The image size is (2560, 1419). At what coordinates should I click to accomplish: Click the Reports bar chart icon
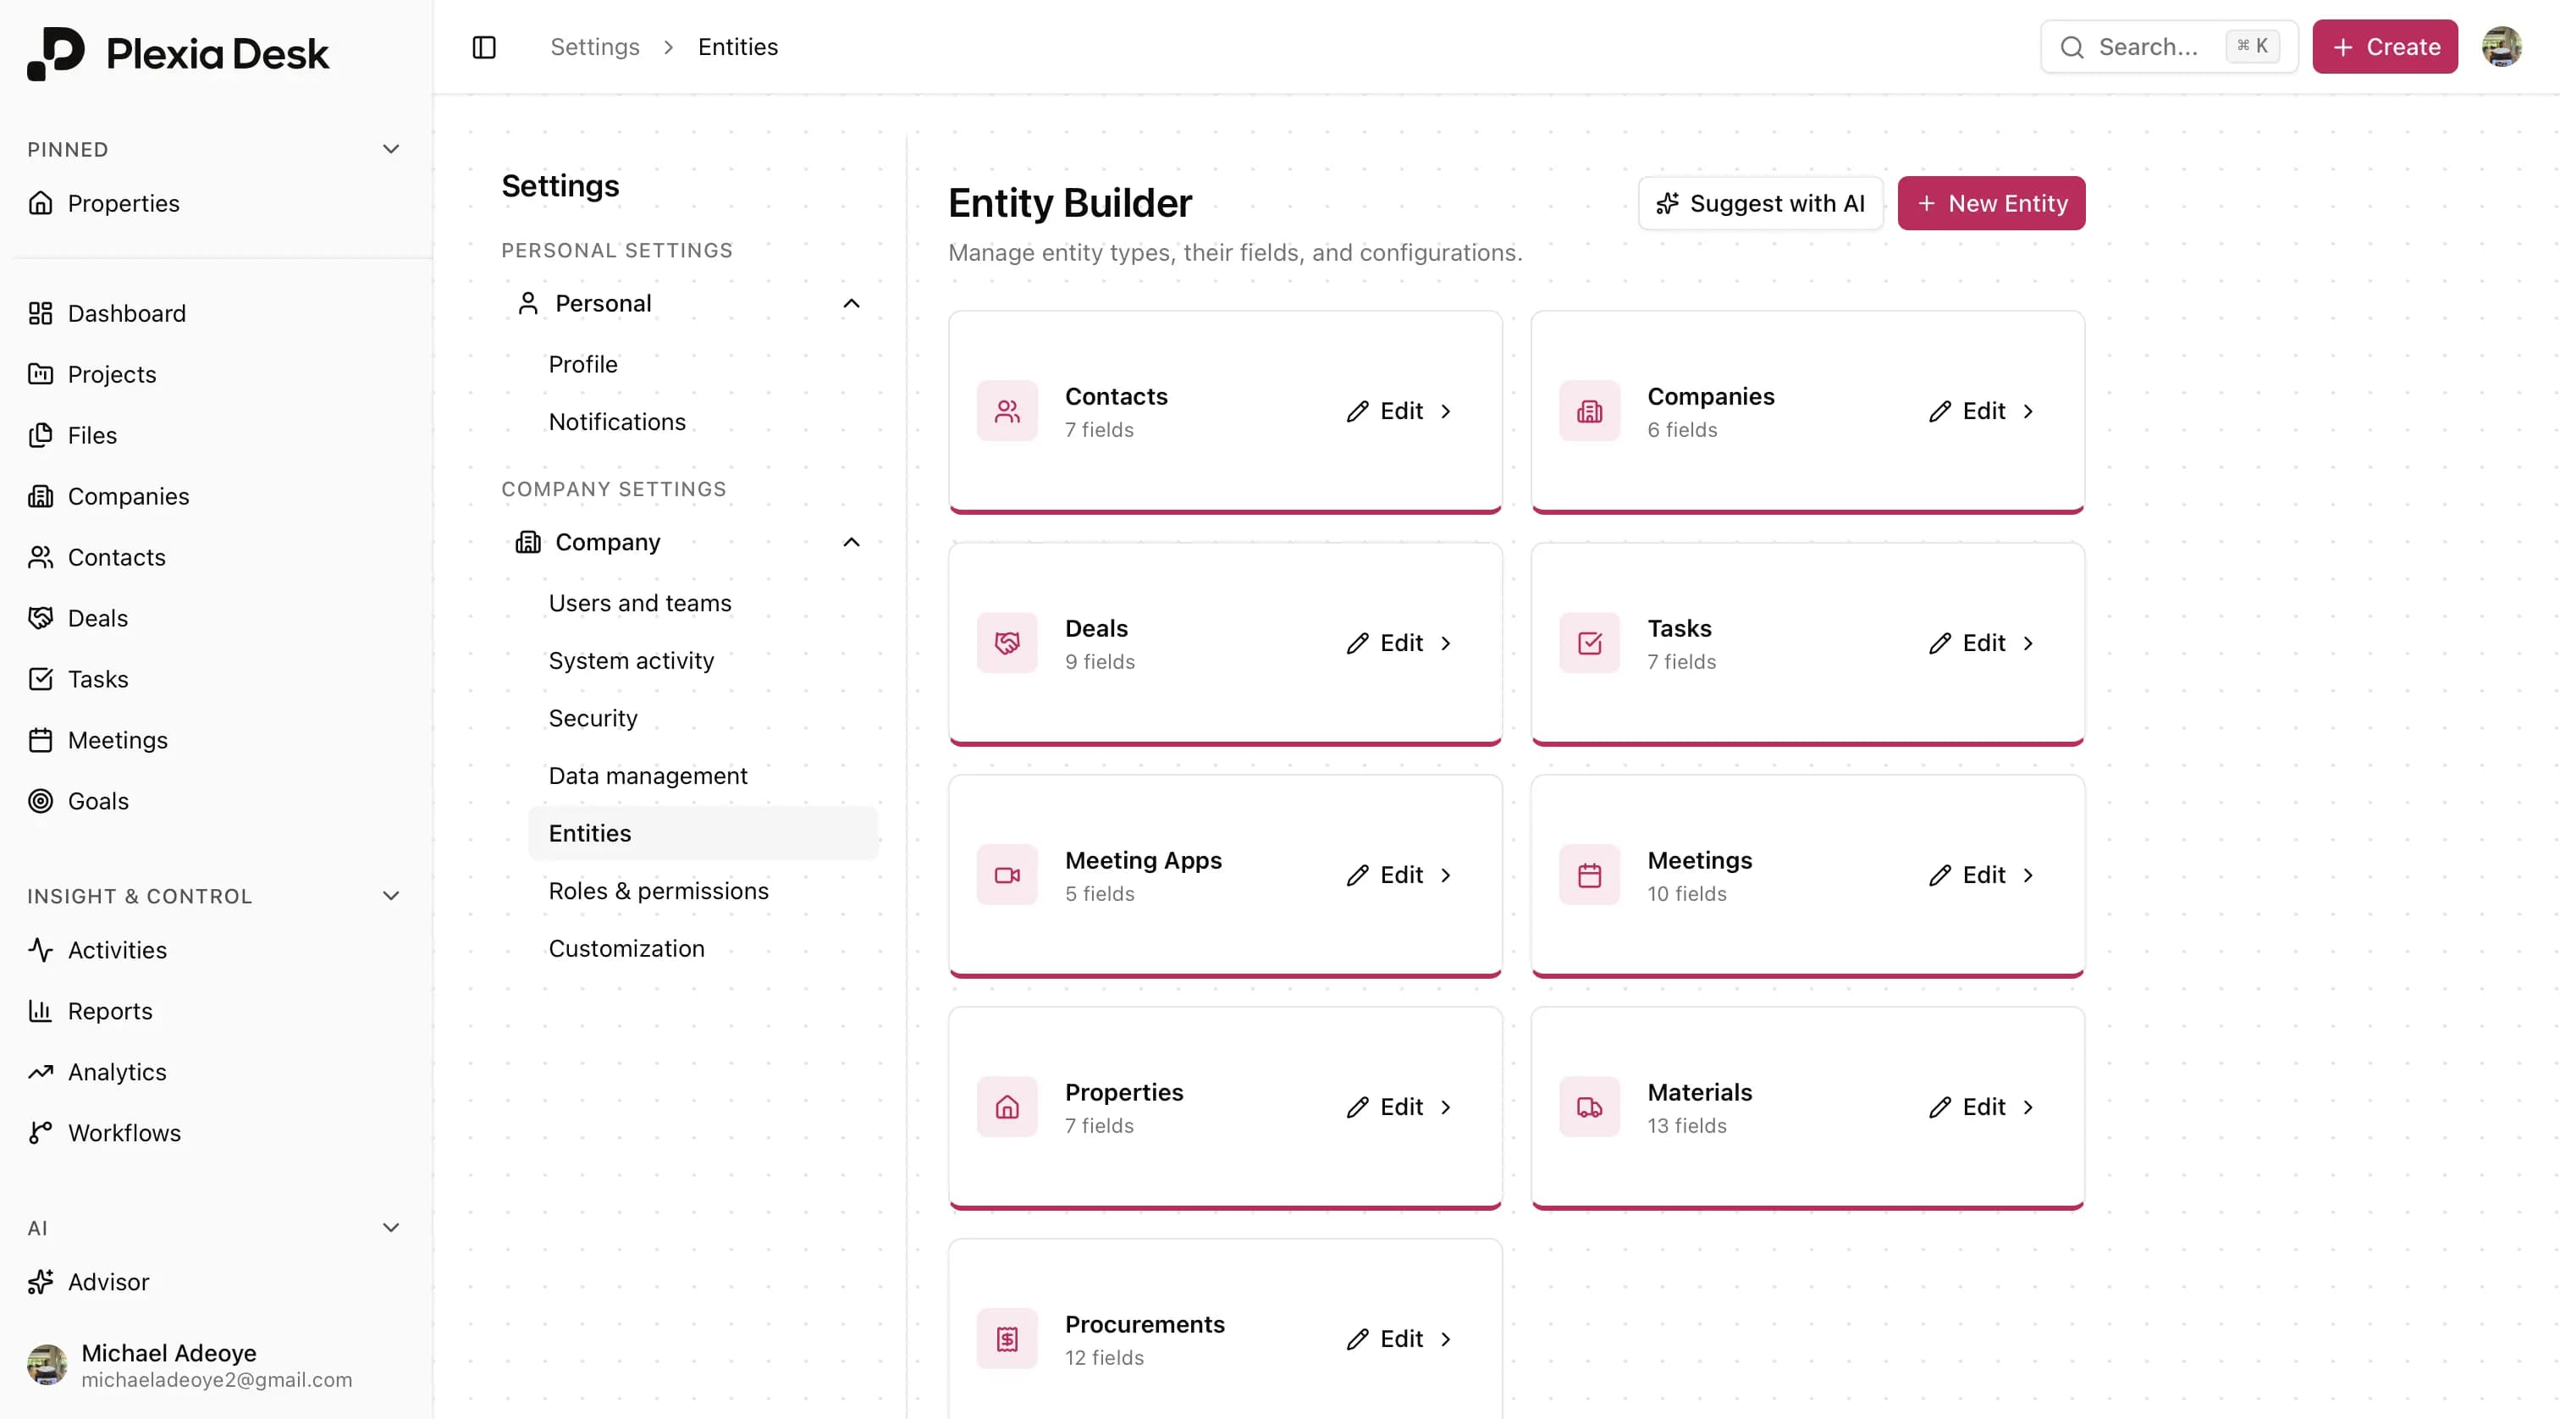coord(41,1011)
